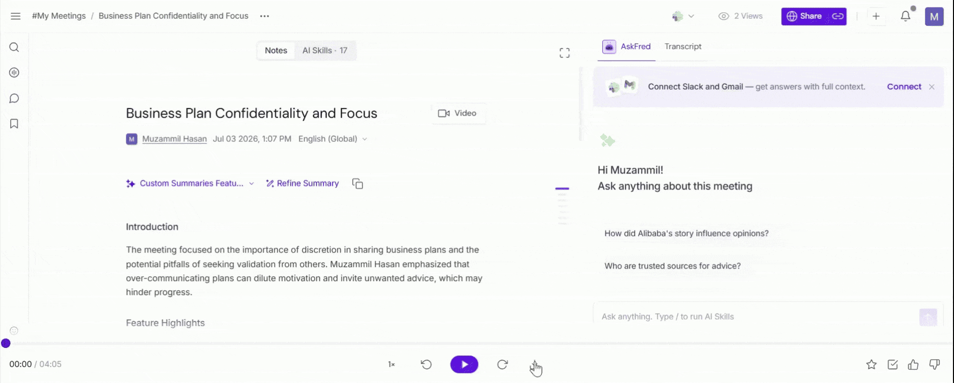The image size is (954, 383).
Task: Click the Introduction section heading
Action: coord(152,227)
